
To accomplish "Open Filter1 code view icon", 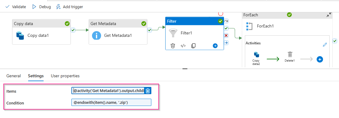I will (x=183, y=46).
